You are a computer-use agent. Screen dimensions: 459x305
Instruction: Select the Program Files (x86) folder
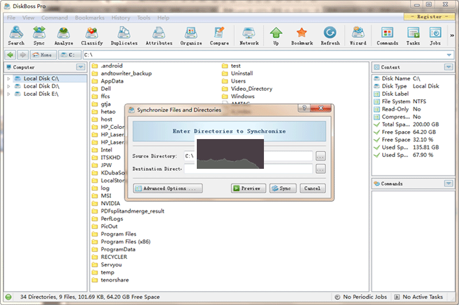pos(121,241)
